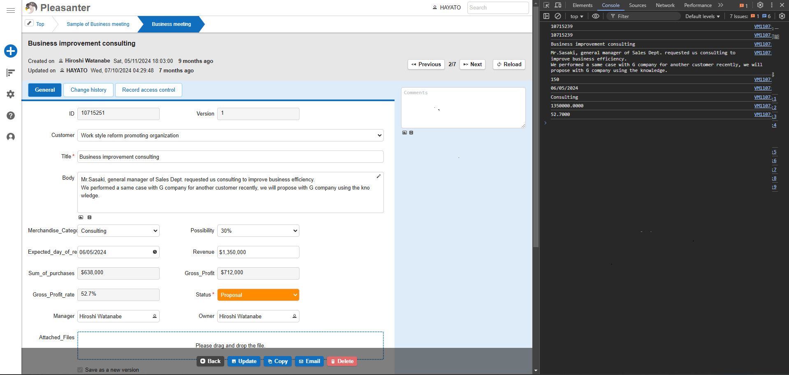
Task: Open the console top context dropdown
Action: [x=577, y=16]
